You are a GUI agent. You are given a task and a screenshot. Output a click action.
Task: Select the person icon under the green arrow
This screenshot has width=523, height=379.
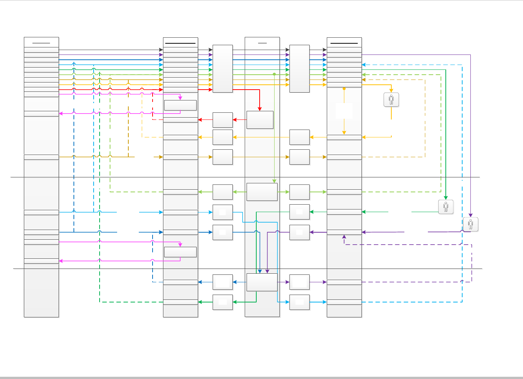point(446,206)
